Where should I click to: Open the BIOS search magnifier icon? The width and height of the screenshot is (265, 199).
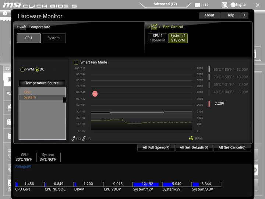225,5
